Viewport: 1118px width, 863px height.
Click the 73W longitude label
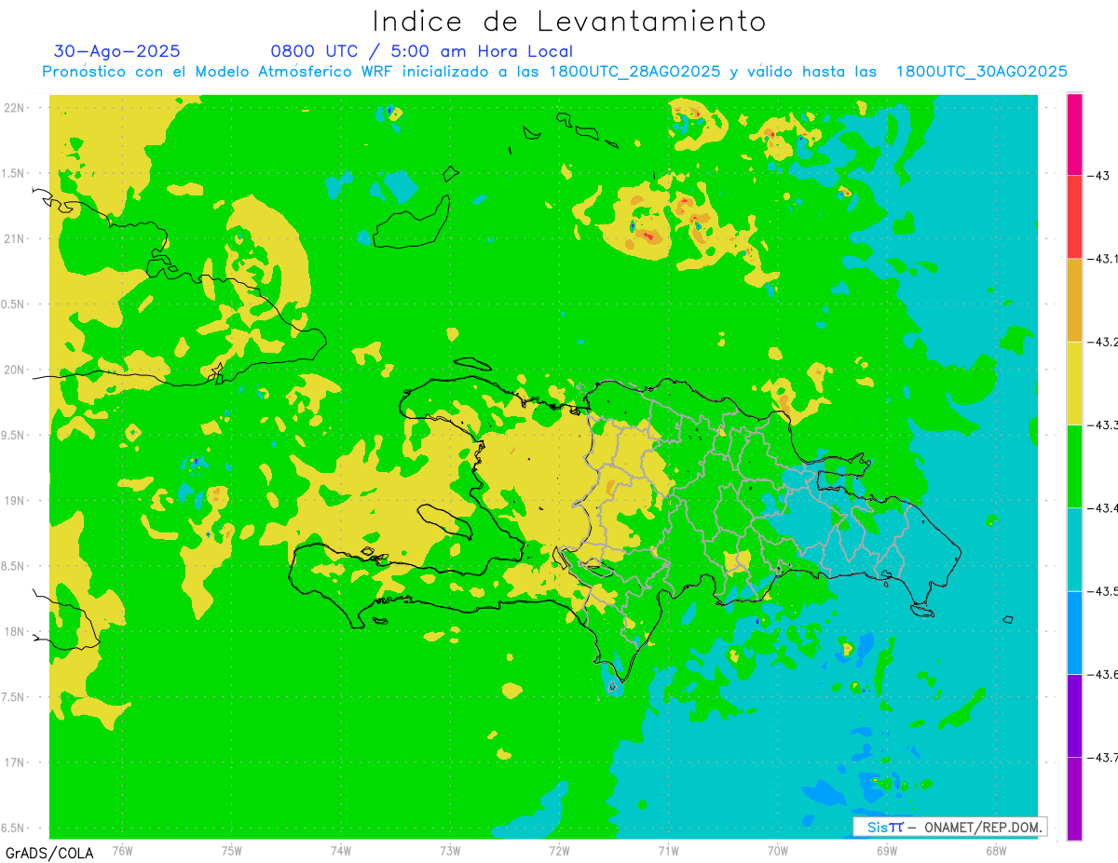449,851
